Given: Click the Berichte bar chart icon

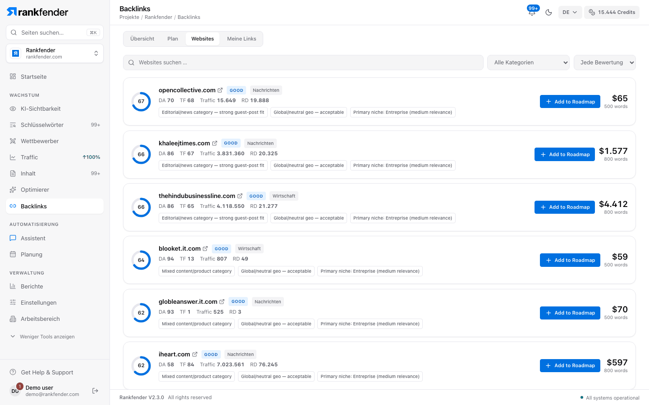Looking at the screenshot, I should coord(13,286).
